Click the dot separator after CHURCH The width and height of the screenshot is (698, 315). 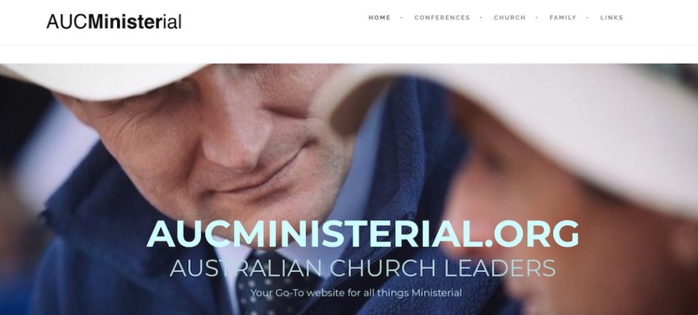click(537, 18)
